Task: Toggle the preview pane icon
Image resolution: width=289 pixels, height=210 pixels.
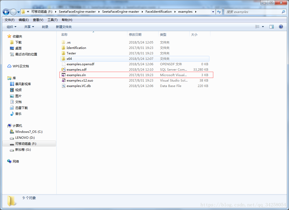Action: [x=272, y=27]
